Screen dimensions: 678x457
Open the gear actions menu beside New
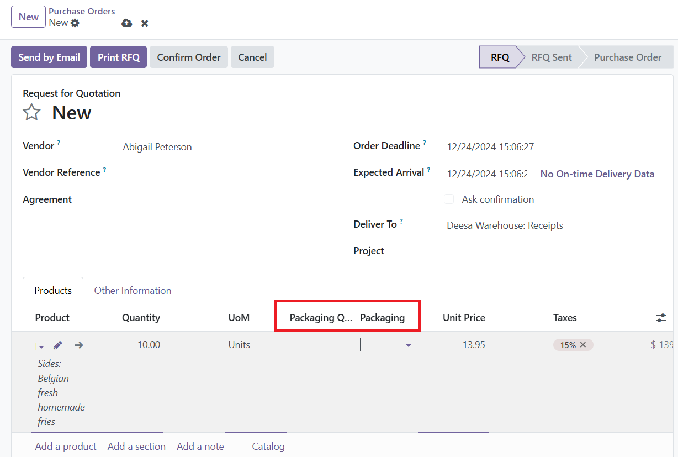[75, 23]
